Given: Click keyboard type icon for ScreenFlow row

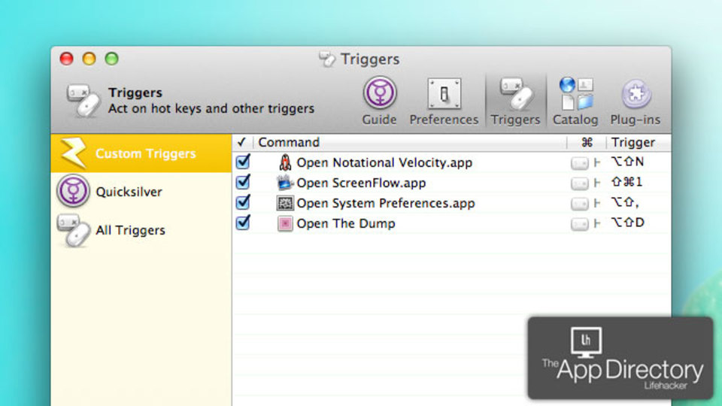Looking at the screenshot, I should (580, 183).
